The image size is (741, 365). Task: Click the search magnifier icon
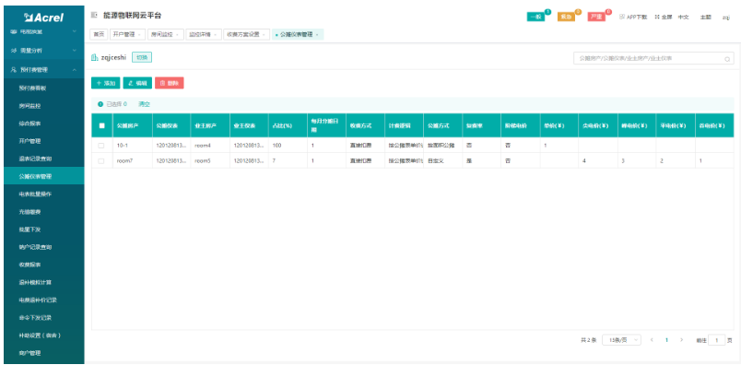[727, 59]
